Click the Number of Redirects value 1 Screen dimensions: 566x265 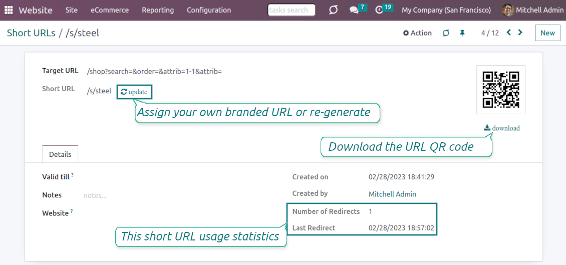tap(370, 211)
